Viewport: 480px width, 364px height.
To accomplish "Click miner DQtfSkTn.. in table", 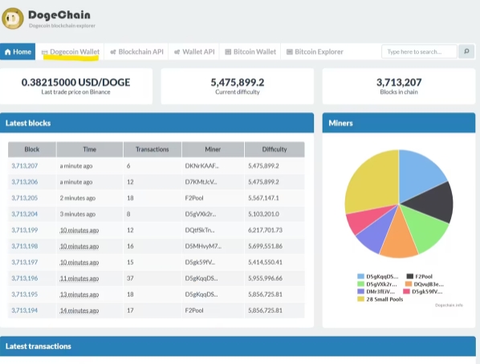I will click(200, 230).
